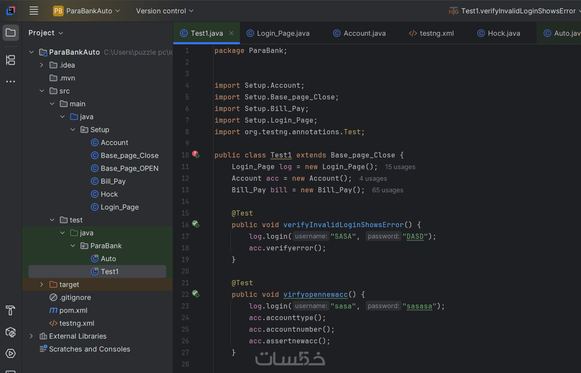
Task: Click the "15 usages" hint link
Action: [x=400, y=167]
